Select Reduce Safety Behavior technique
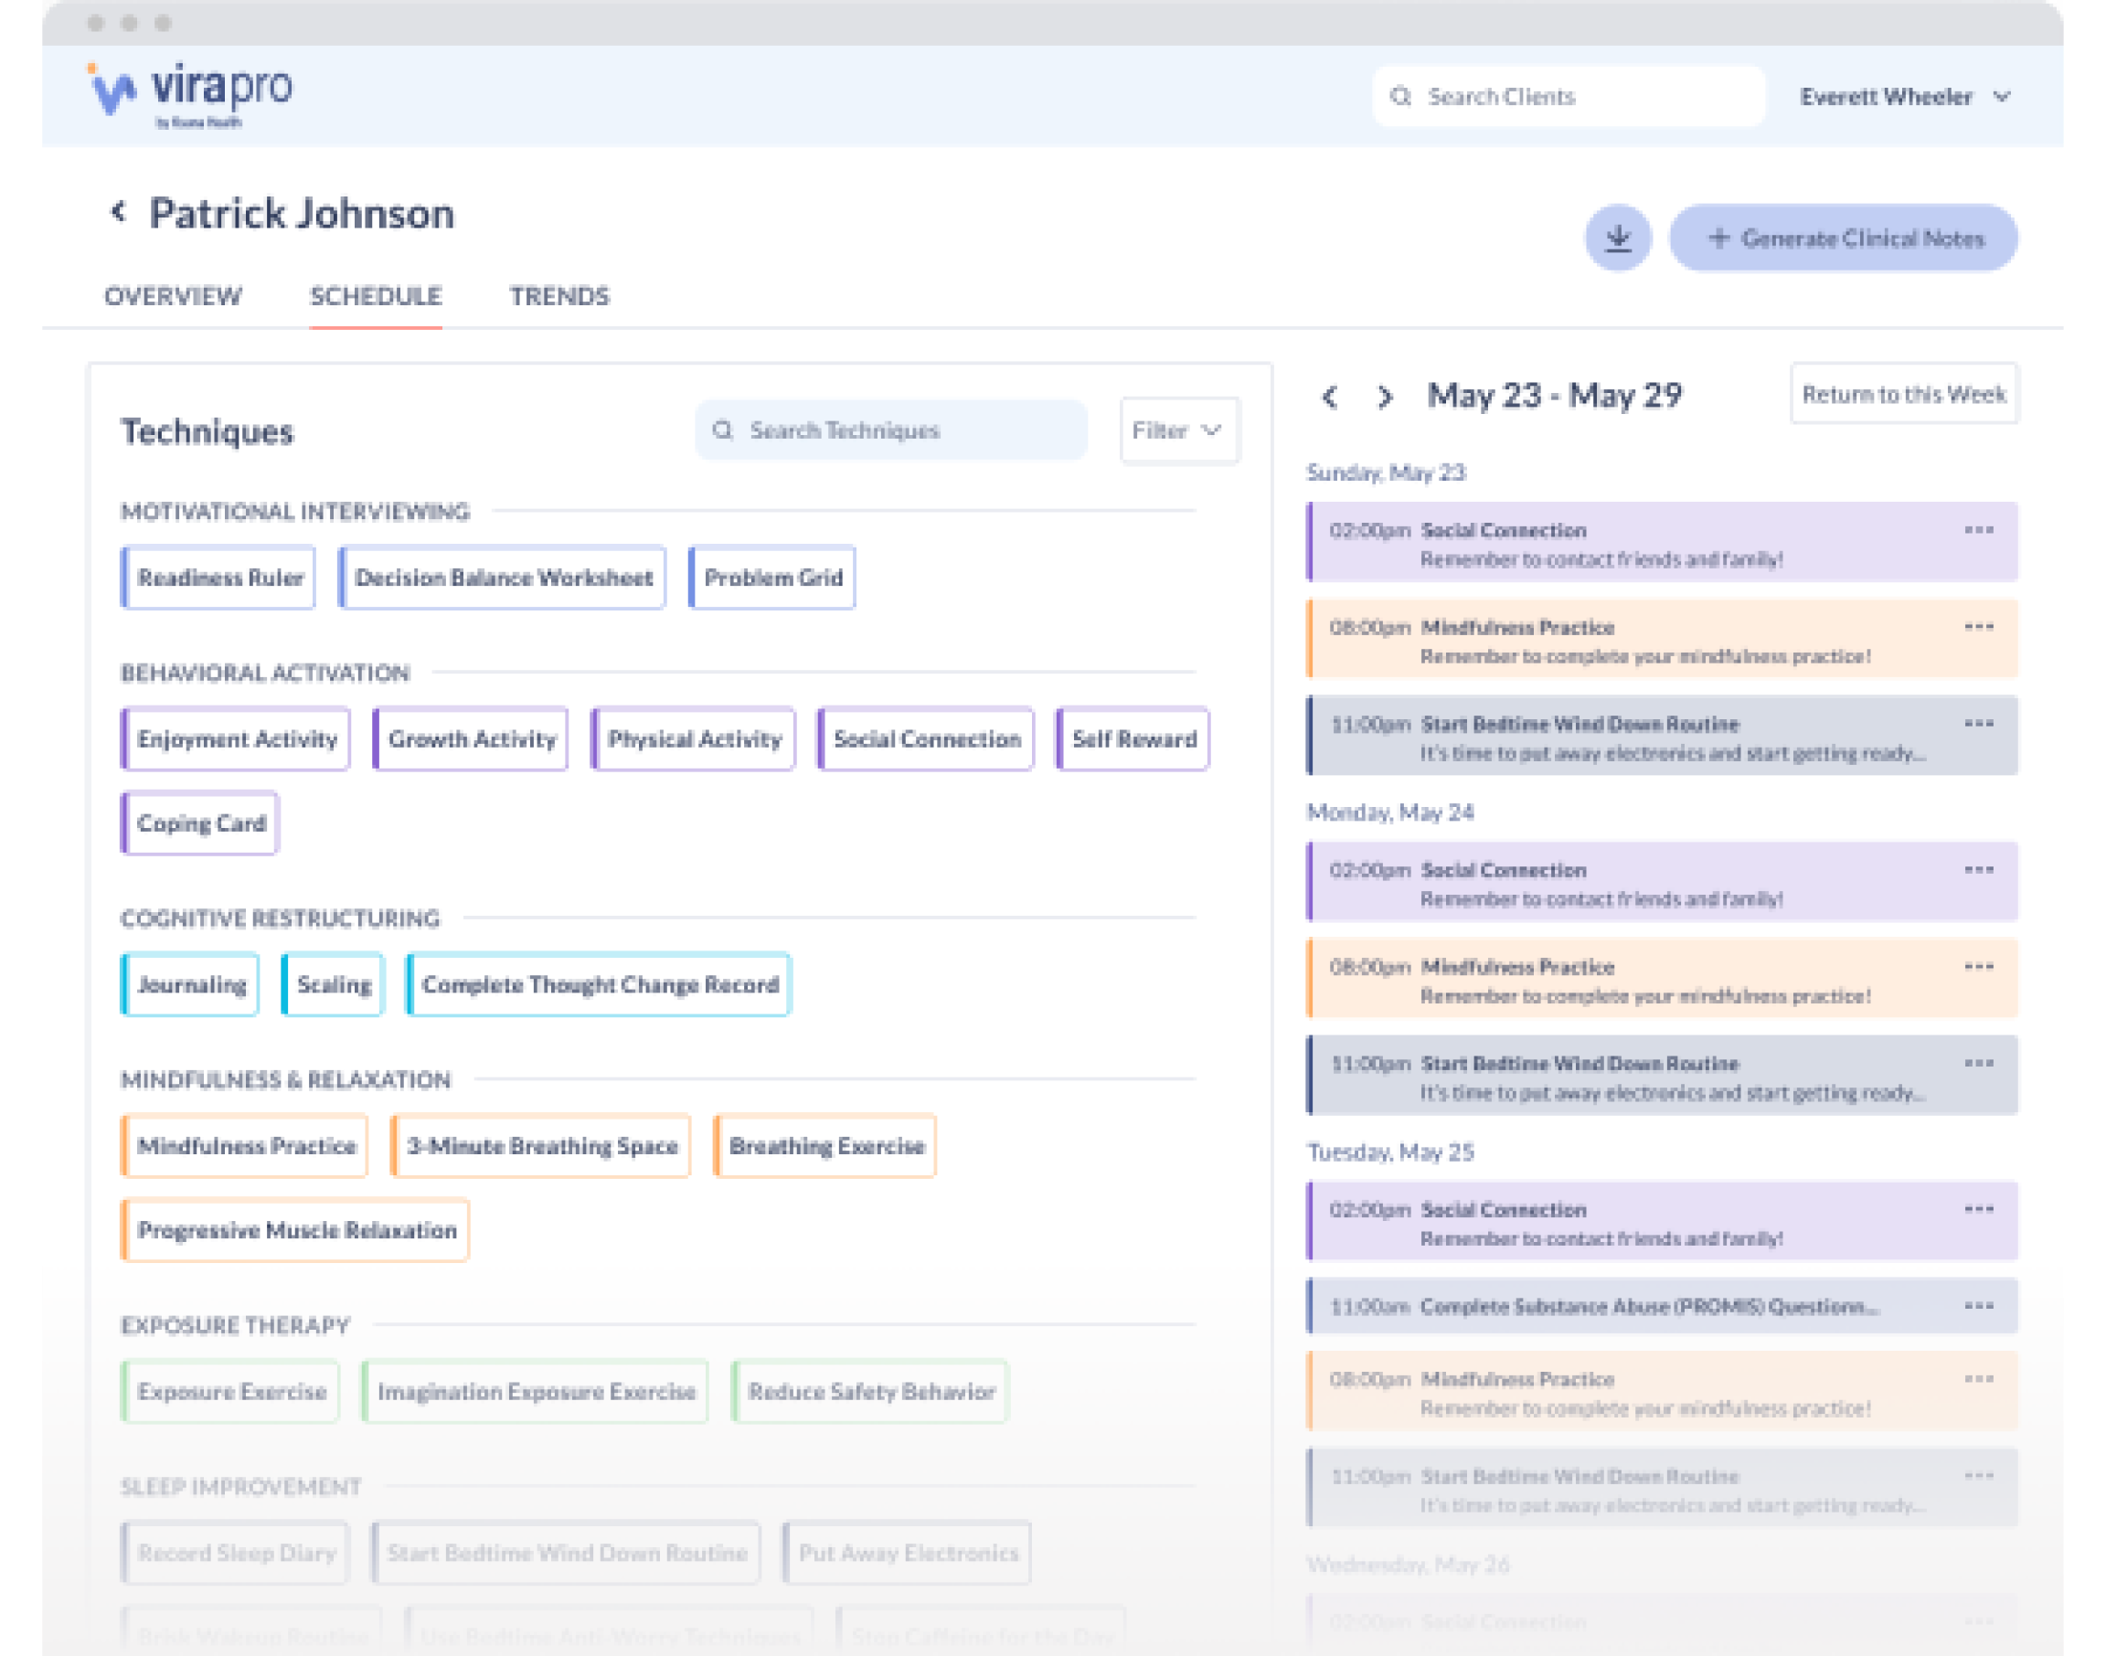Screen dimensions: 2106x1656 coord(870,1392)
